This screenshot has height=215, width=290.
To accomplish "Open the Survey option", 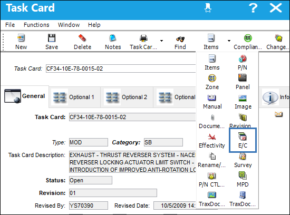I will pos(243,161).
